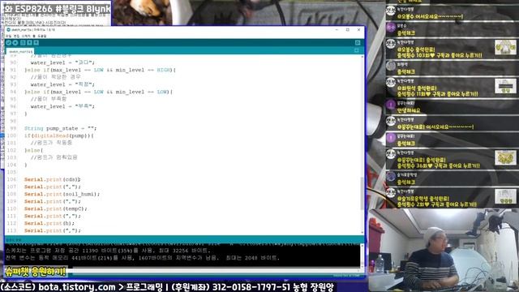Click the Arduino icon in the title bar

point(8,30)
